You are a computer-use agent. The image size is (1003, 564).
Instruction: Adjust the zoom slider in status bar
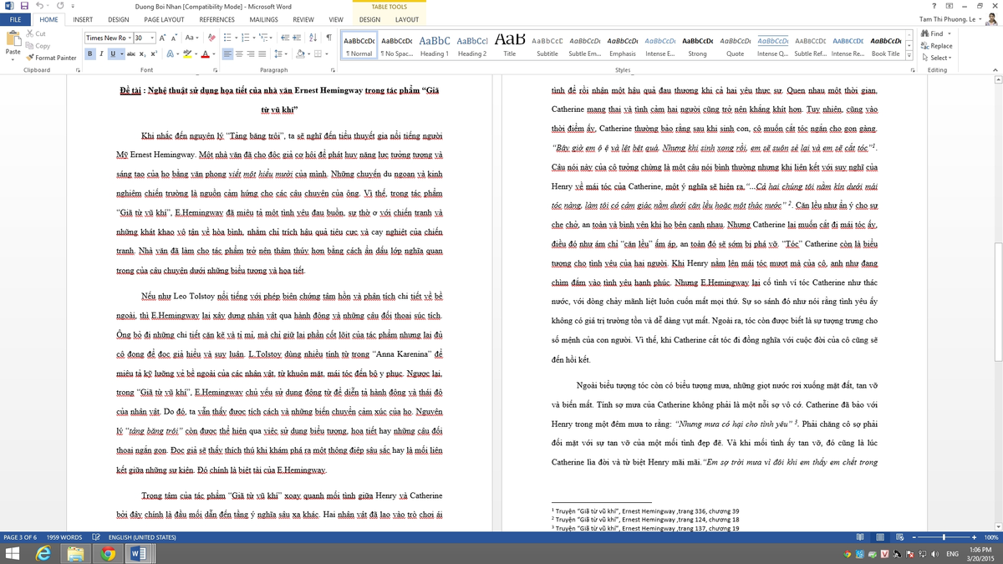pos(944,537)
